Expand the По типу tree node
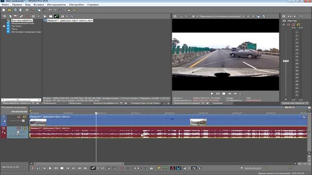Screen dimensions: 312x175 tap(4, 26)
